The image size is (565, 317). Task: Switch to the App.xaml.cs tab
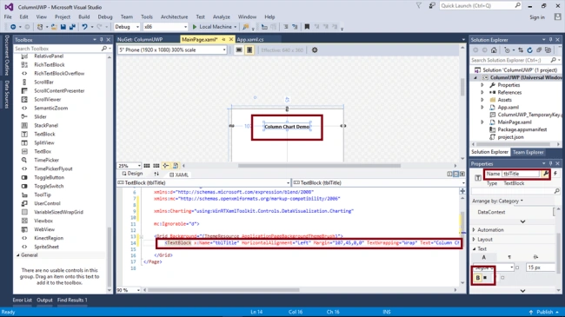pos(250,40)
